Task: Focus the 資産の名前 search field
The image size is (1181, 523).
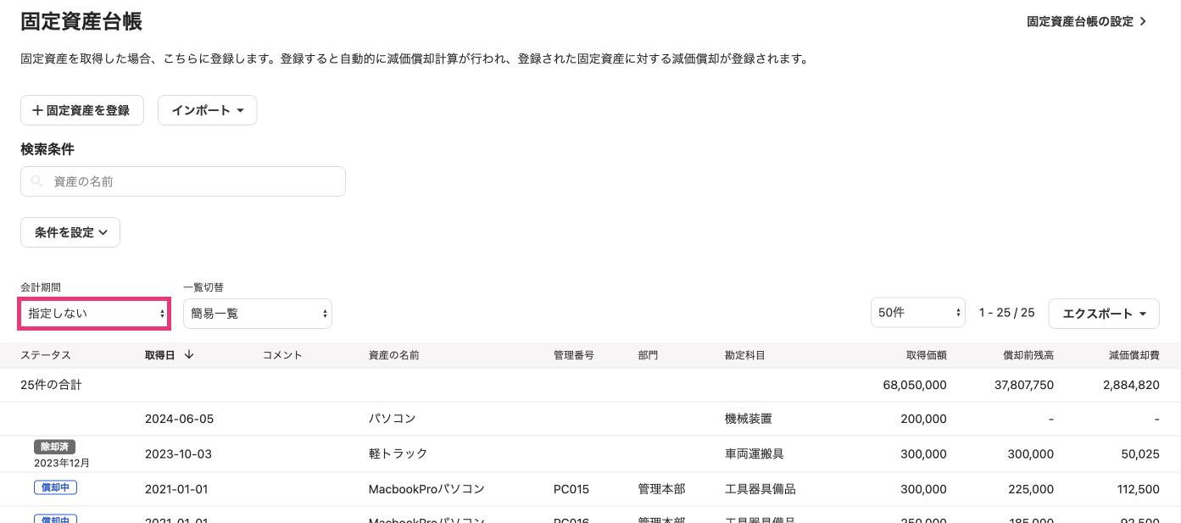Action: (183, 181)
